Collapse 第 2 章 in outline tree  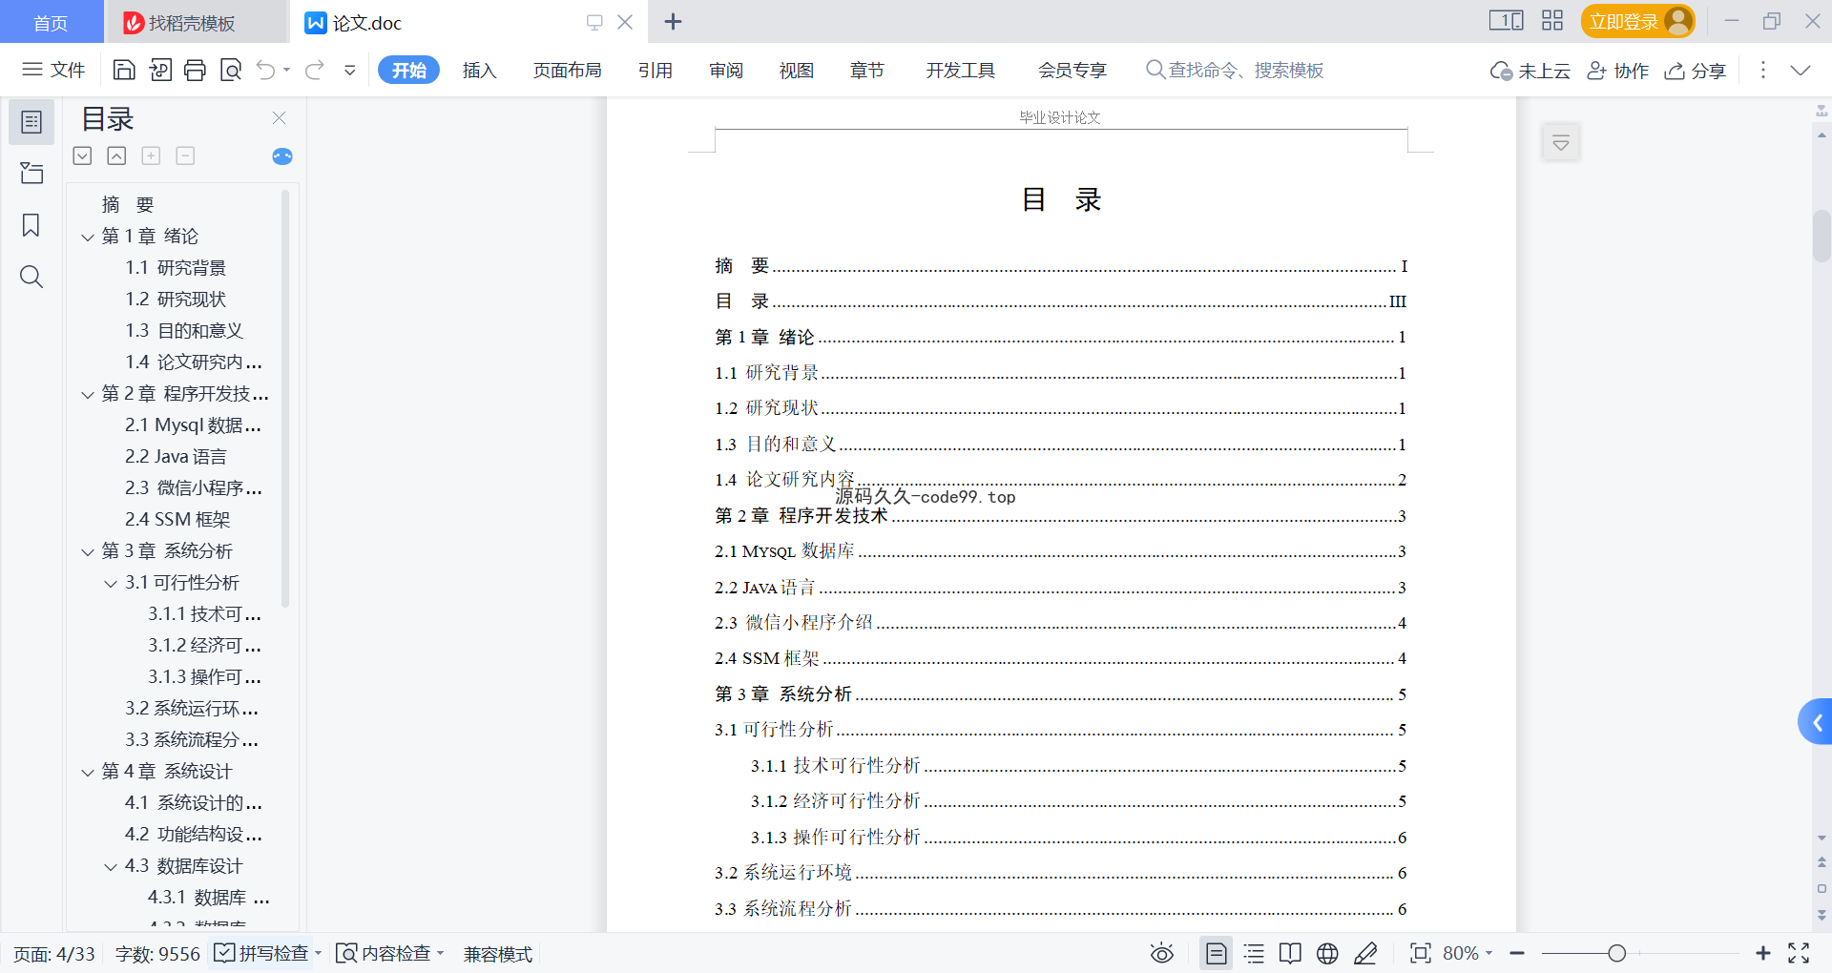[x=88, y=394]
